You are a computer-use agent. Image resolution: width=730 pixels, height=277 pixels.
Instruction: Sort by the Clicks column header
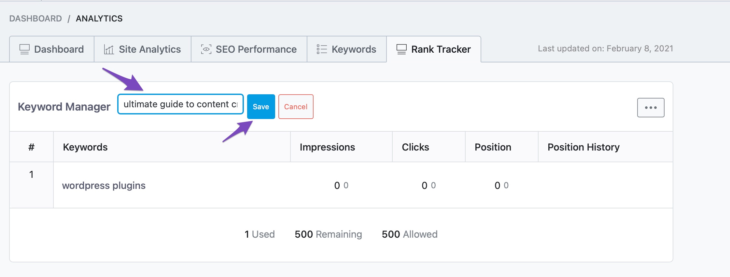[415, 147]
